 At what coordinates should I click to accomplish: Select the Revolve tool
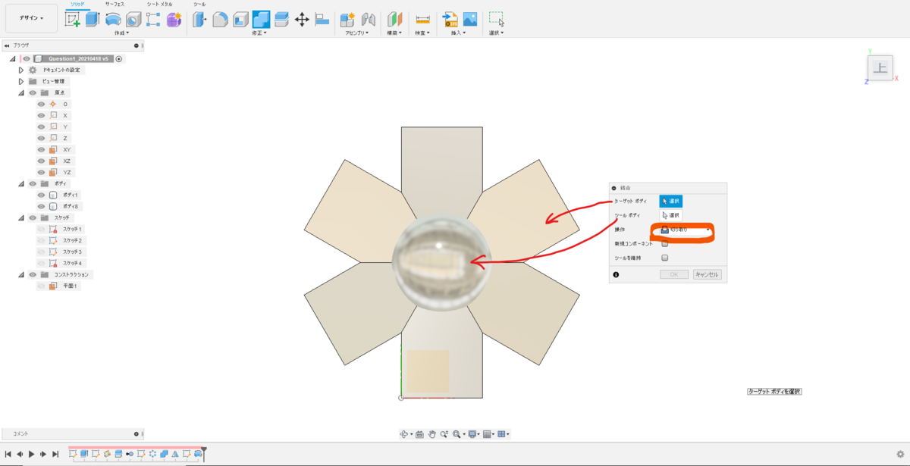click(112, 20)
